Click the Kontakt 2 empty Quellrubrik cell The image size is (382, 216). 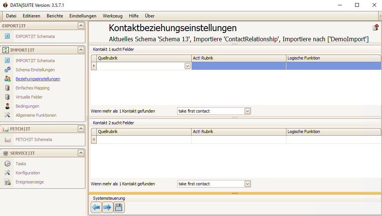(144, 139)
